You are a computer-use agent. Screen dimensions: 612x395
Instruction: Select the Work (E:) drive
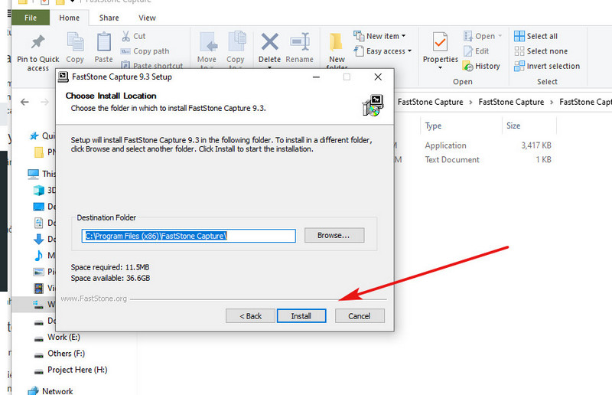click(x=57, y=337)
